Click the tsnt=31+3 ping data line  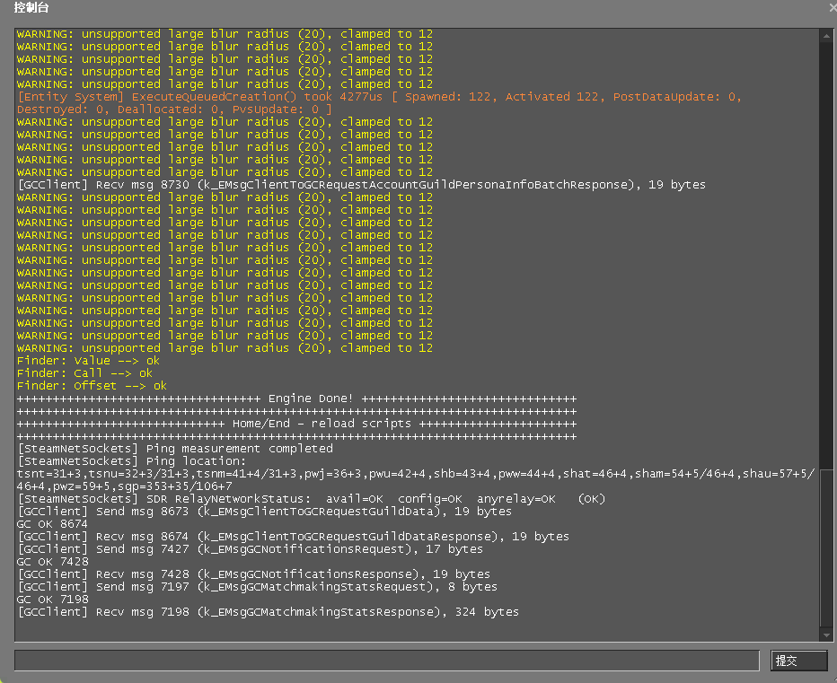(416, 474)
